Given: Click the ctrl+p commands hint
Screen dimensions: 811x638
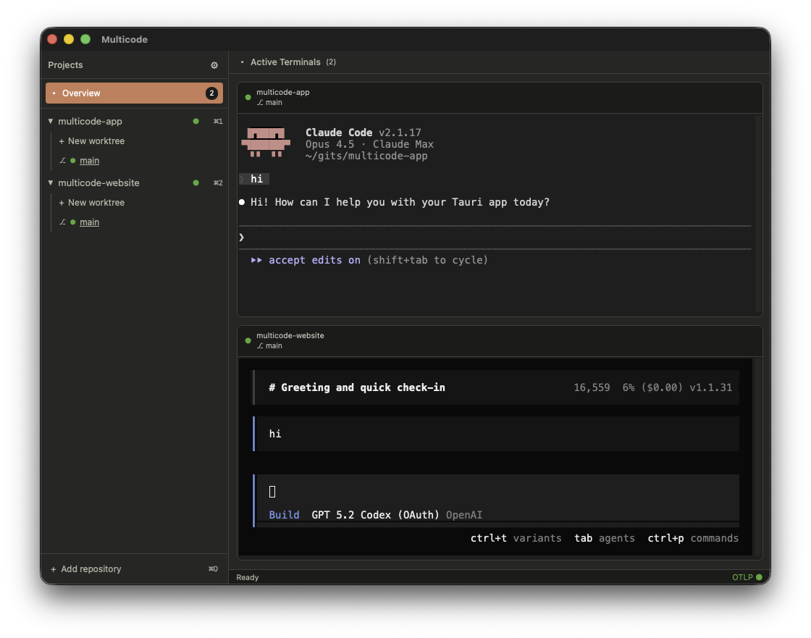Looking at the screenshot, I should pyautogui.click(x=693, y=538).
